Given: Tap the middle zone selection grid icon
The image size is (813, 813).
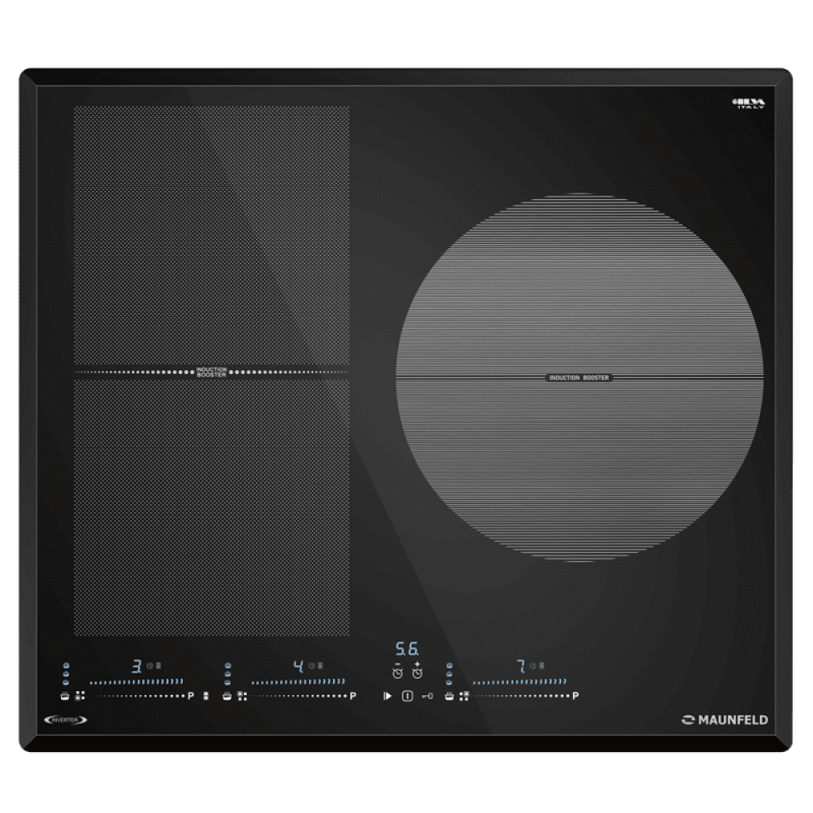Looking at the screenshot, I should [241, 696].
